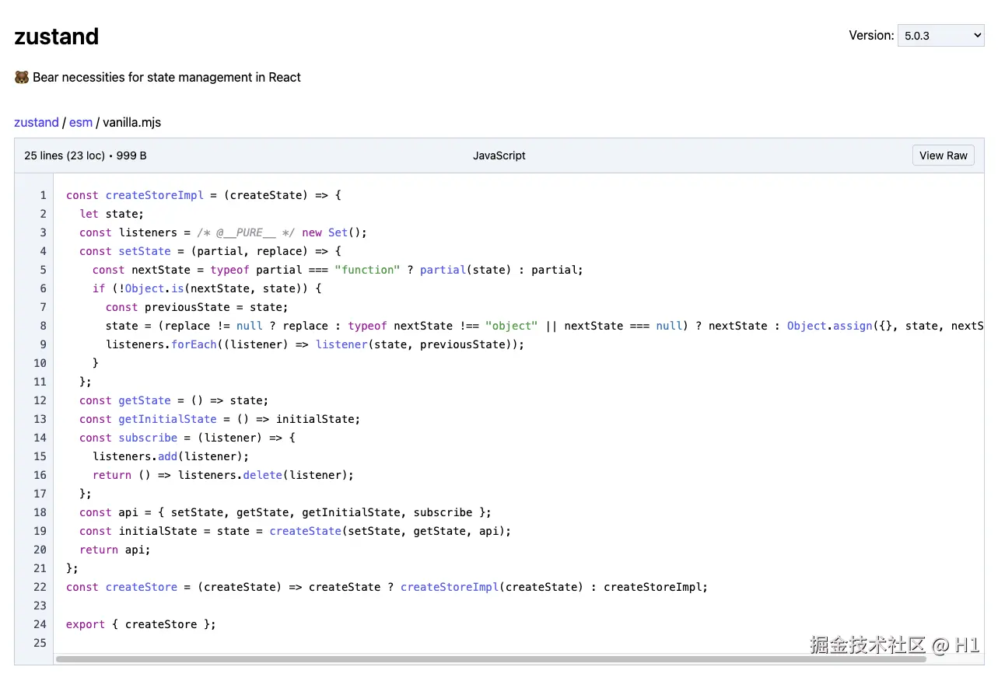Click the "object" string literal on line 8
The height and width of the screenshot is (674, 998).
512,326
